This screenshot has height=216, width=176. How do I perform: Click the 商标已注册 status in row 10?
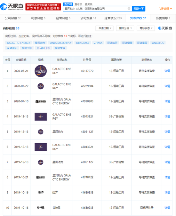(147, 208)
